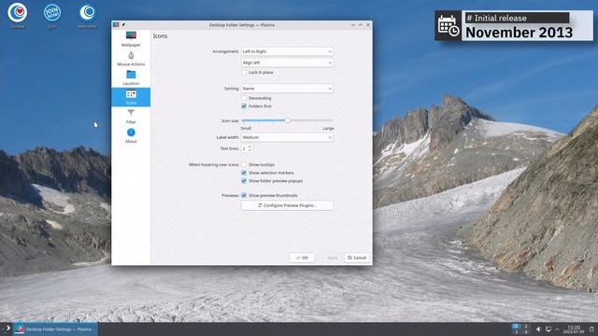The image size is (598, 336).
Task: Set icon size slider to Large end
Action: coord(333,120)
